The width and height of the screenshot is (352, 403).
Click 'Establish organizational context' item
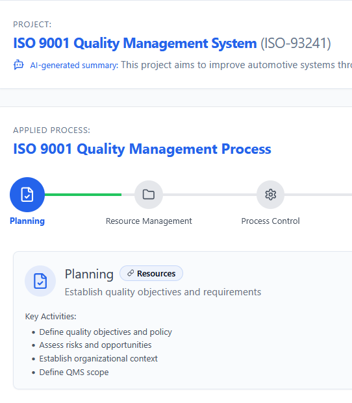98,358
